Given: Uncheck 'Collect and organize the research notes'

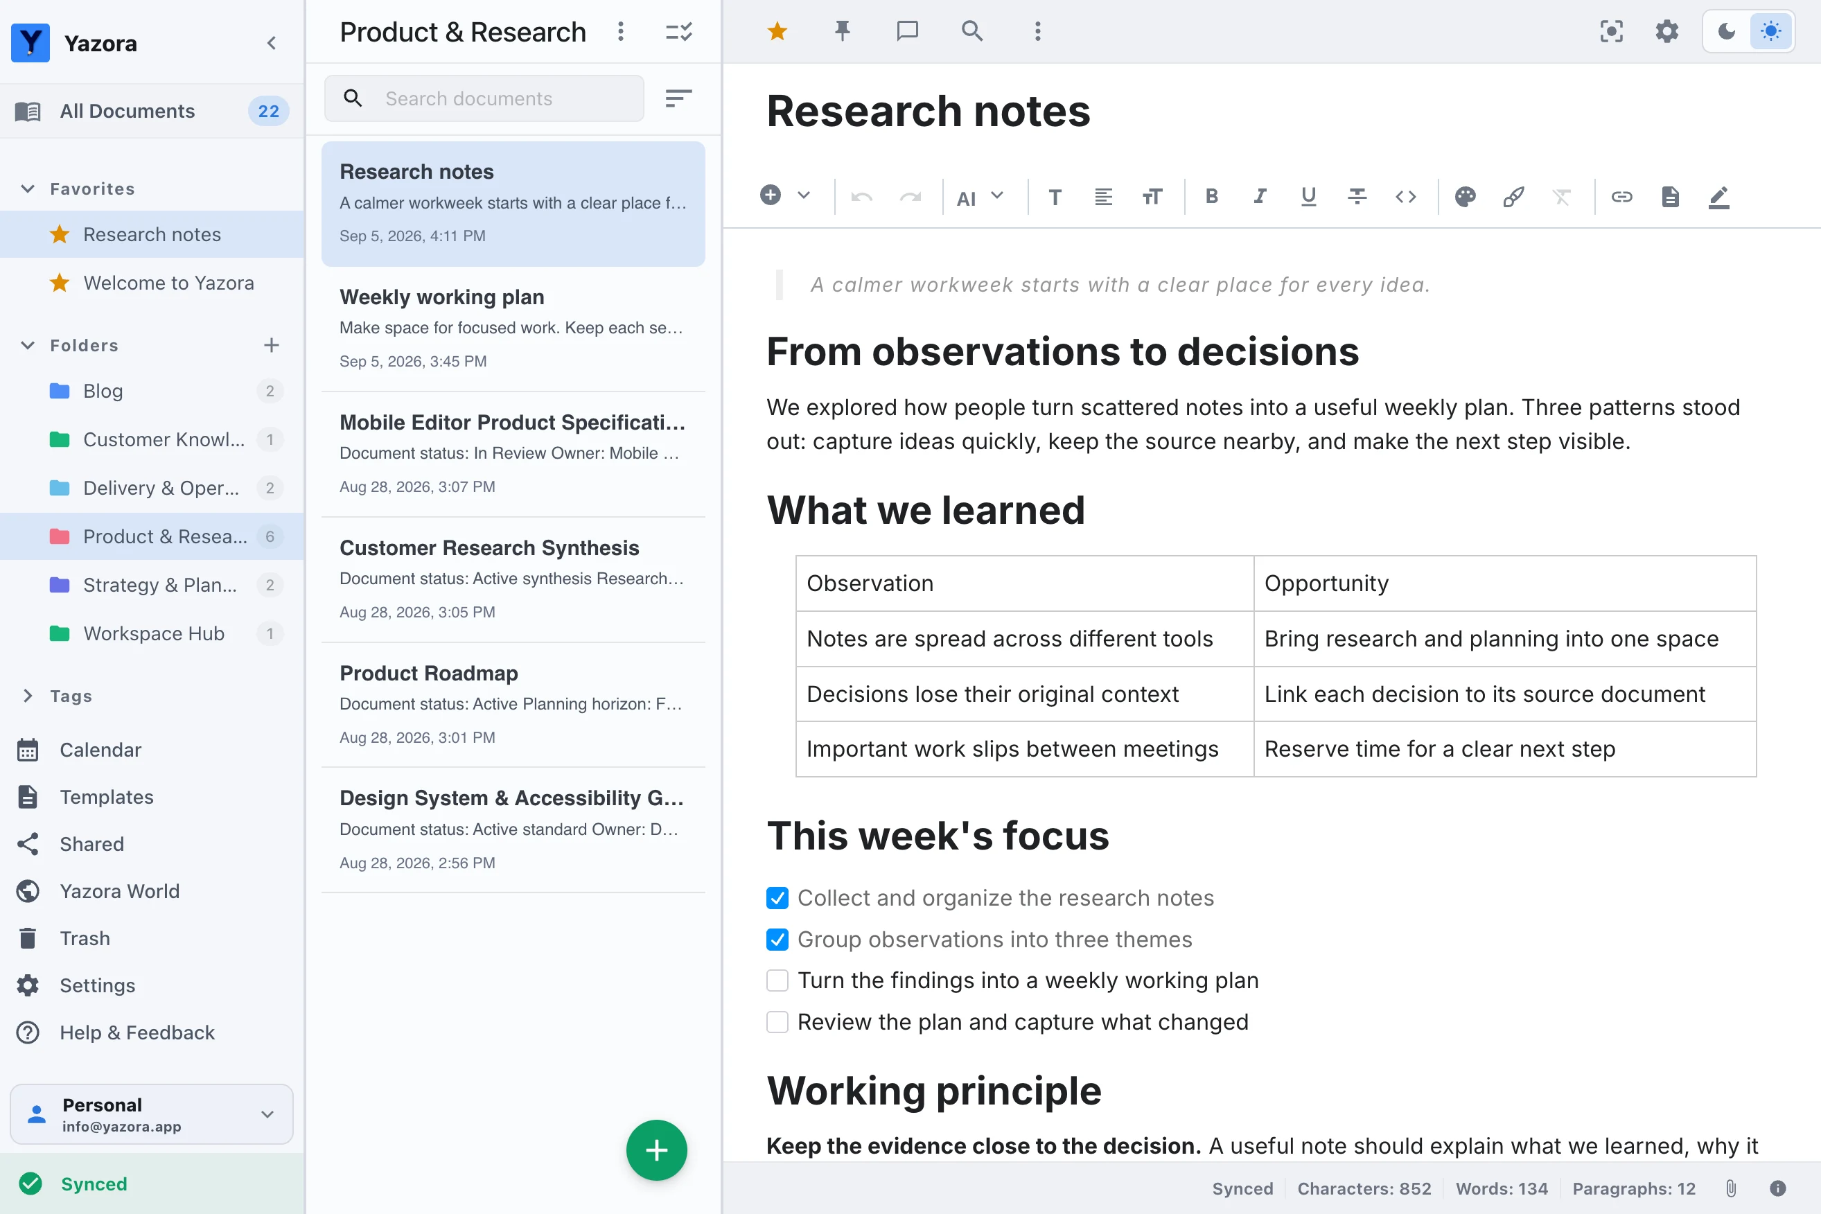Looking at the screenshot, I should 777,897.
